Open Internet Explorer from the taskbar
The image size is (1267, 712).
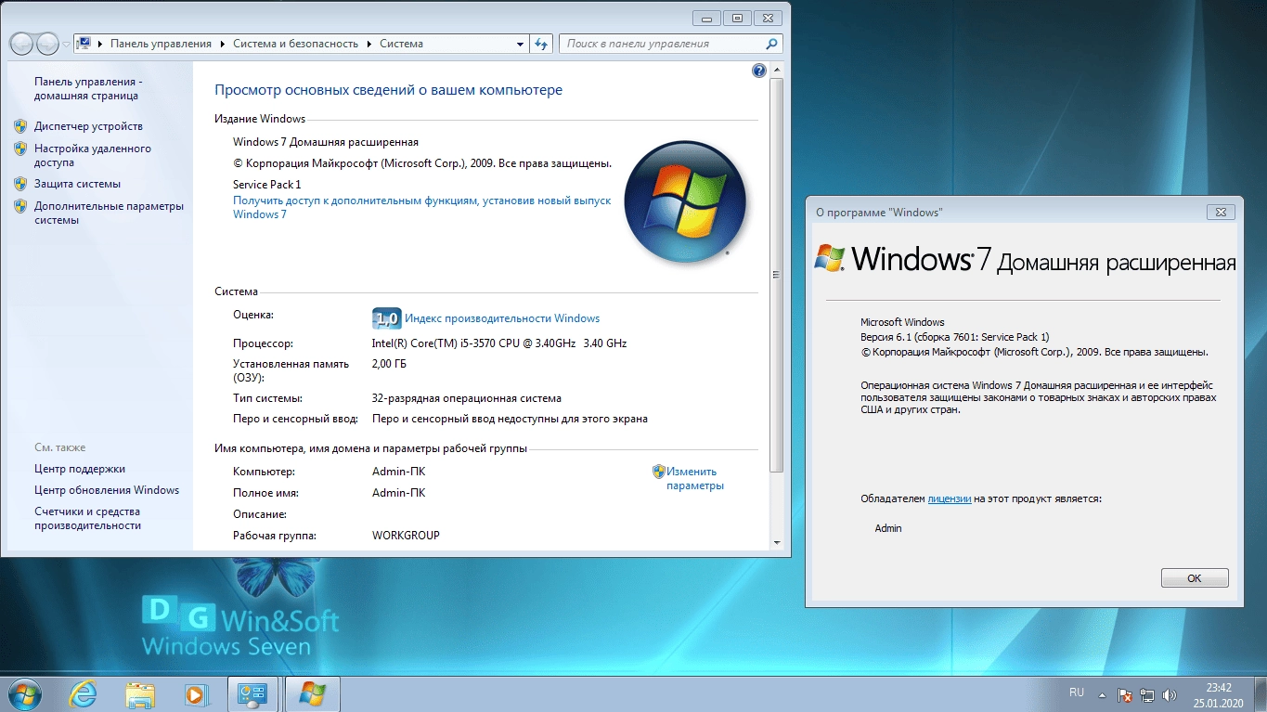coord(84,694)
